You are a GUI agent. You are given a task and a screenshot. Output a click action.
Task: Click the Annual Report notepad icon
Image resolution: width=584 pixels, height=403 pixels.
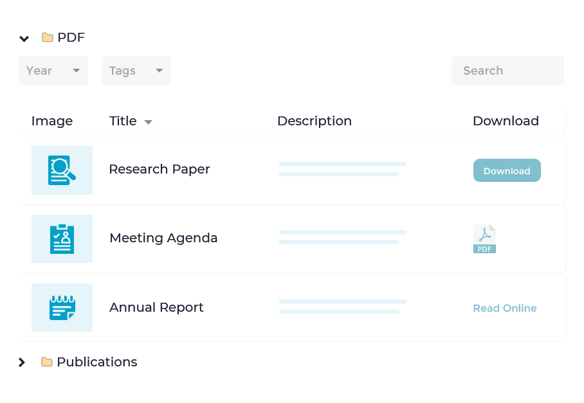click(x=62, y=307)
